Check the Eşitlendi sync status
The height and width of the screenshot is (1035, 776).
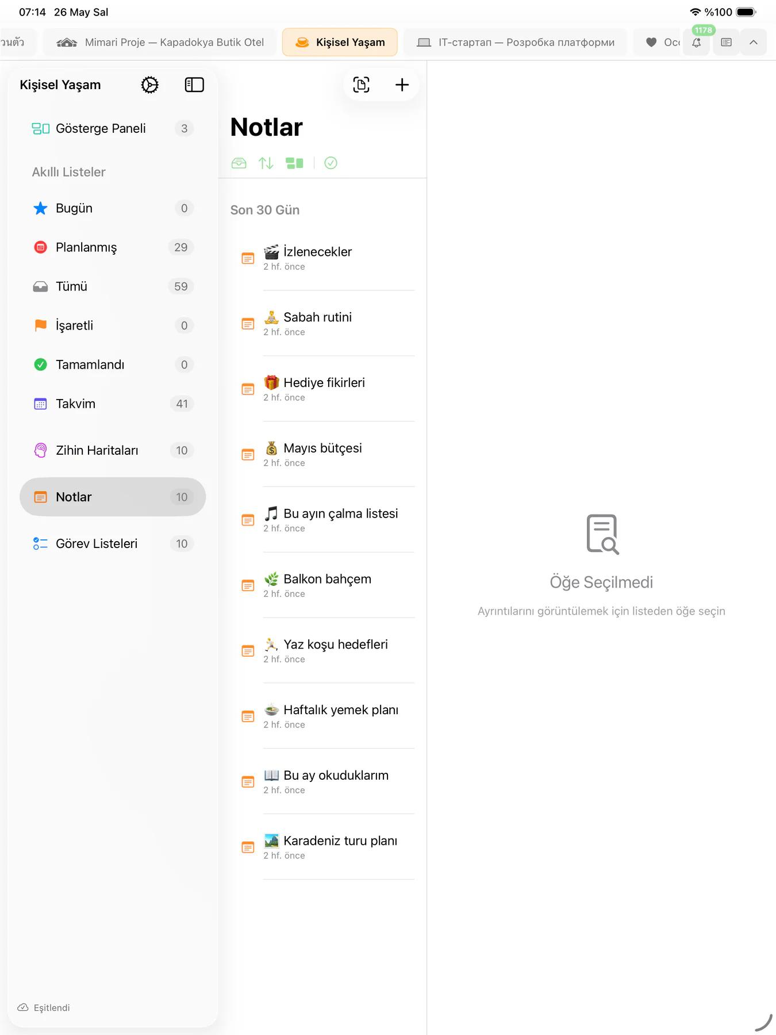point(44,1007)
